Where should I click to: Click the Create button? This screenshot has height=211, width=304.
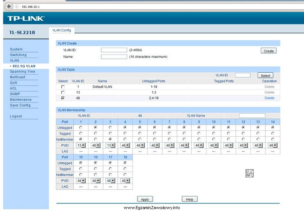click(x=269, y=51)
